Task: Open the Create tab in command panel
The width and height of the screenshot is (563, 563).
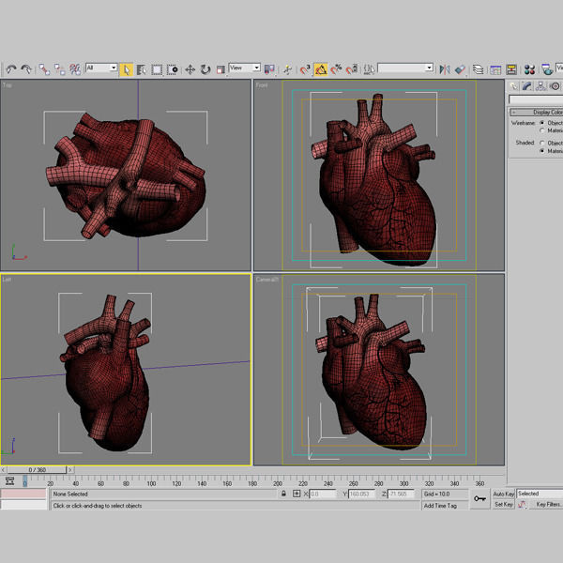Action: coord(513,86)
